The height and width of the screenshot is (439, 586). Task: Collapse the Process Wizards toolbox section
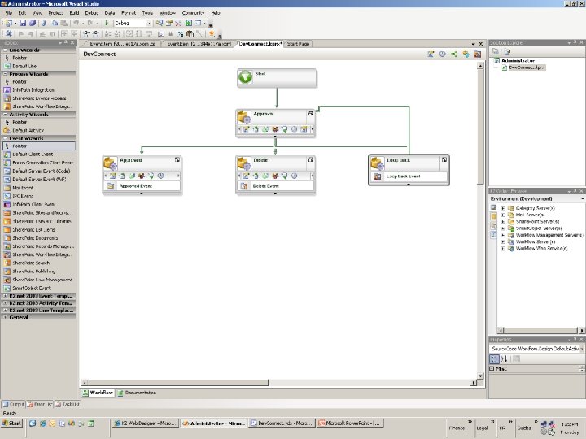(5, 74)
